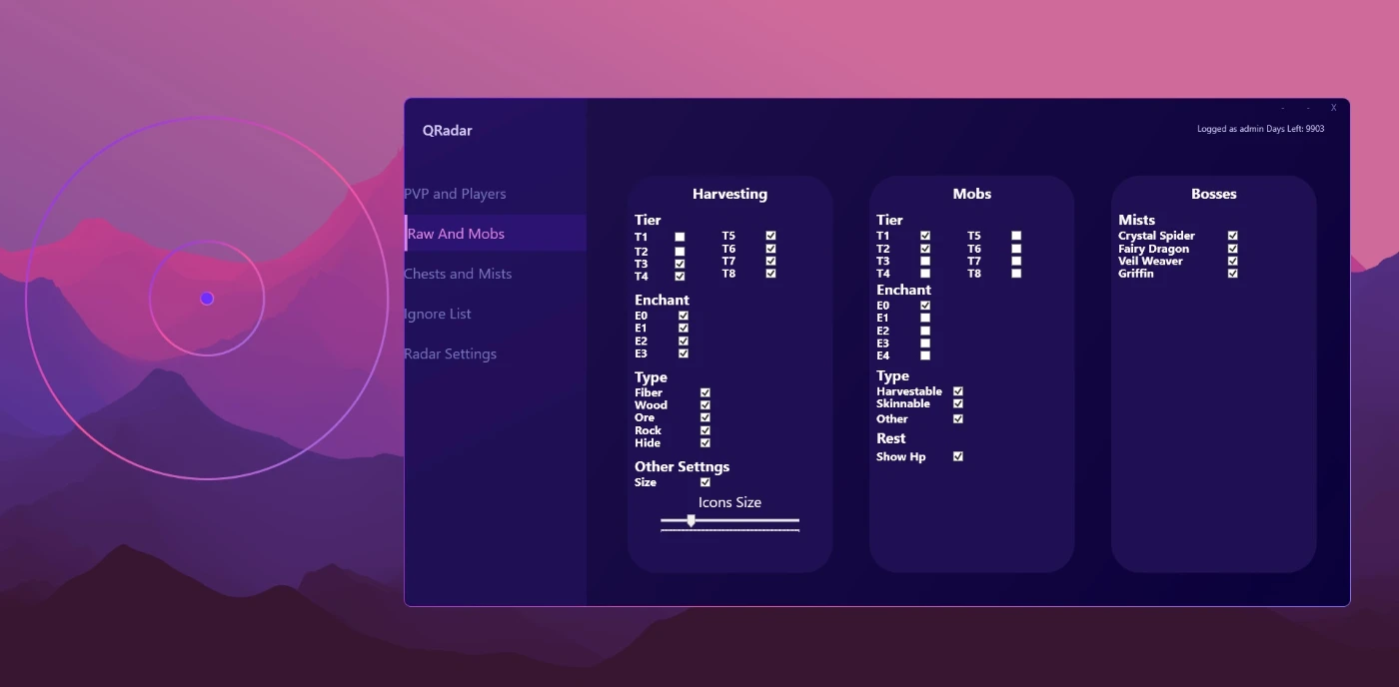Screen dimensions: 1399x687
Task: Enable Mobs tier T6 checkbox
Action: [1016, 249]
